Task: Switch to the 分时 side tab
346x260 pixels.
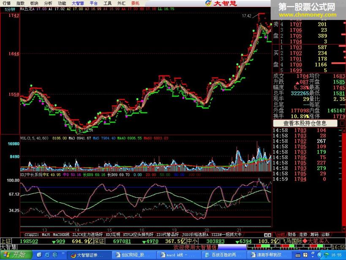Action: [281, 235]
